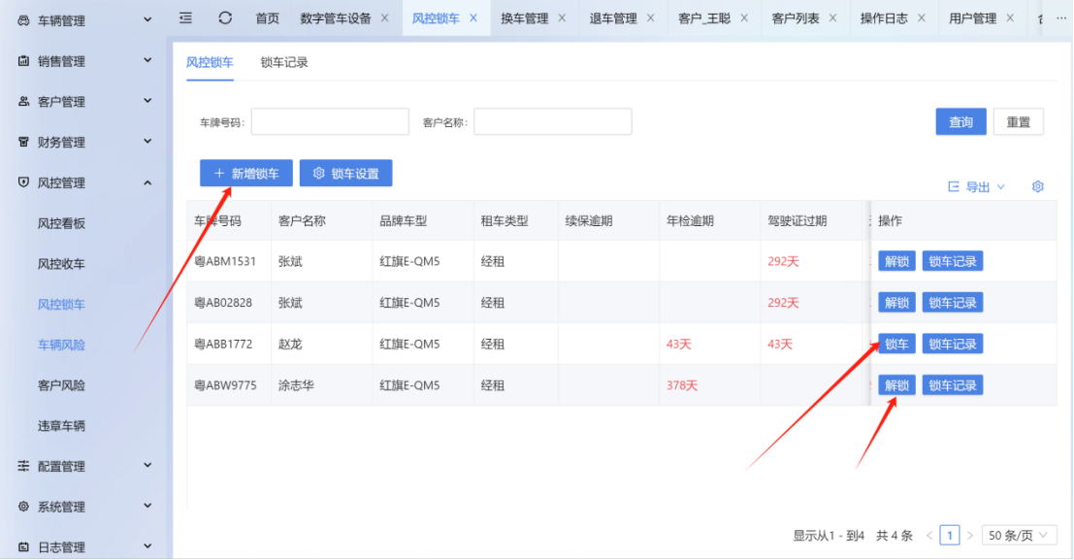This screenshot has height=560, width=1074.
Task: Click the refresh icon beside 首页 tab
Action: pos(225,18)
